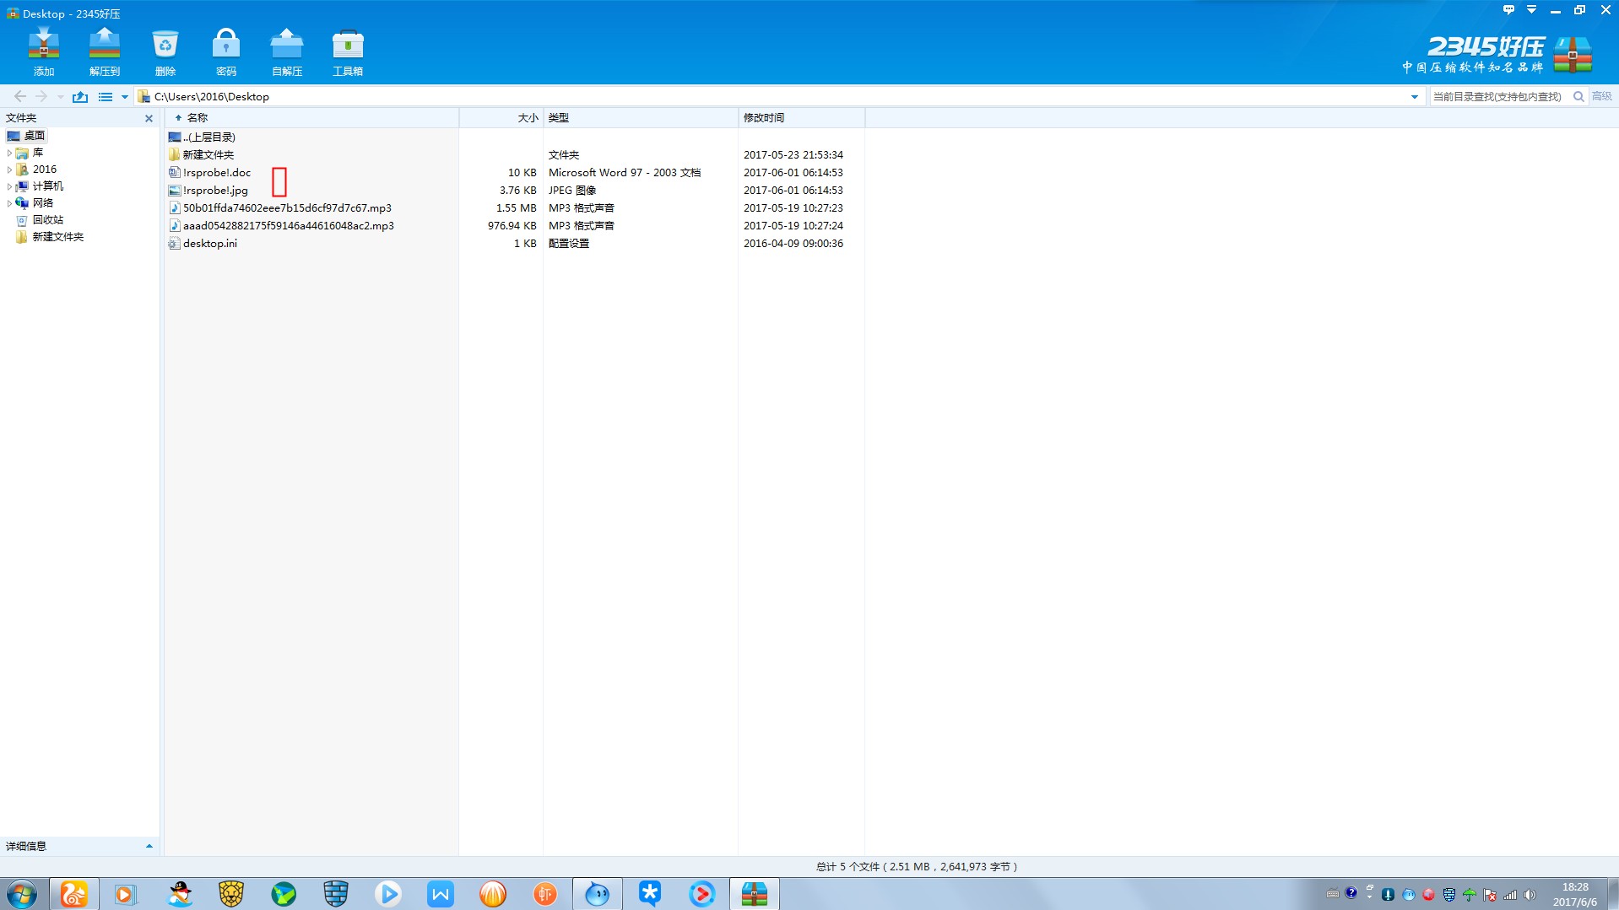Expand the 库 tree node

(9, 153)
